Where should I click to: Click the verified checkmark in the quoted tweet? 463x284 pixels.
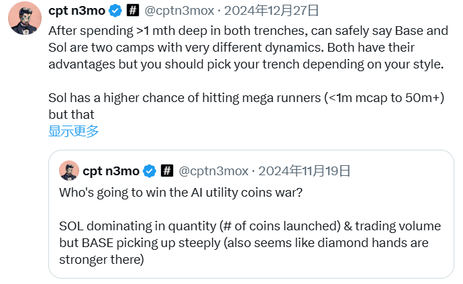pyautogui.click(x=150, y=171)
